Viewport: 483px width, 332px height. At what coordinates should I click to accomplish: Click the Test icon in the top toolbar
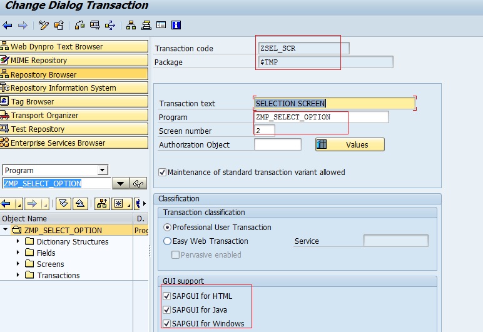pos(95,25)
